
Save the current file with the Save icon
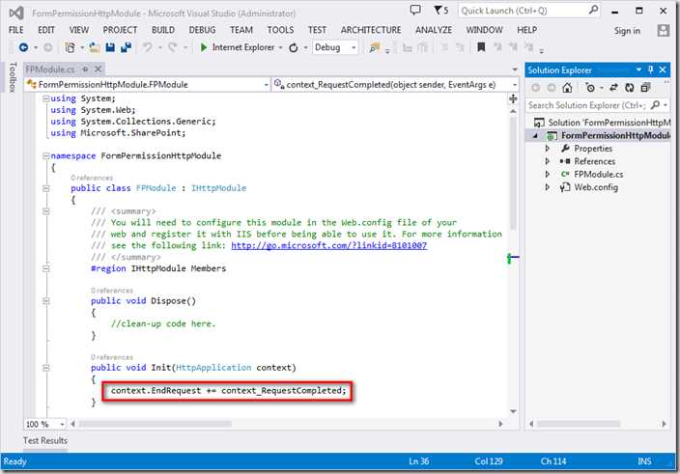tap(110, 47)
